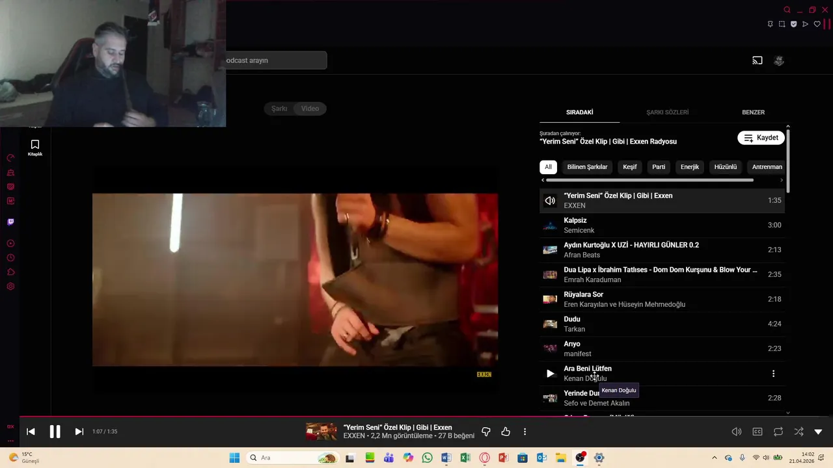
Task: Select the Parti filter chip
Action: coord(659,167)
